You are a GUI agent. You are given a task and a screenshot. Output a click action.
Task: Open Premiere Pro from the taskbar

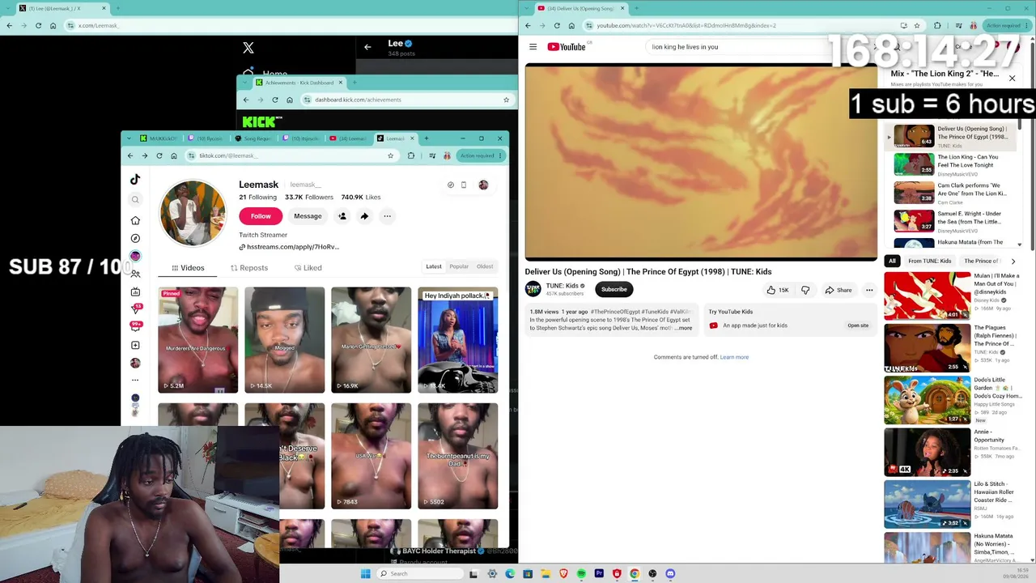pyautogui.click(x=599, y=573)
